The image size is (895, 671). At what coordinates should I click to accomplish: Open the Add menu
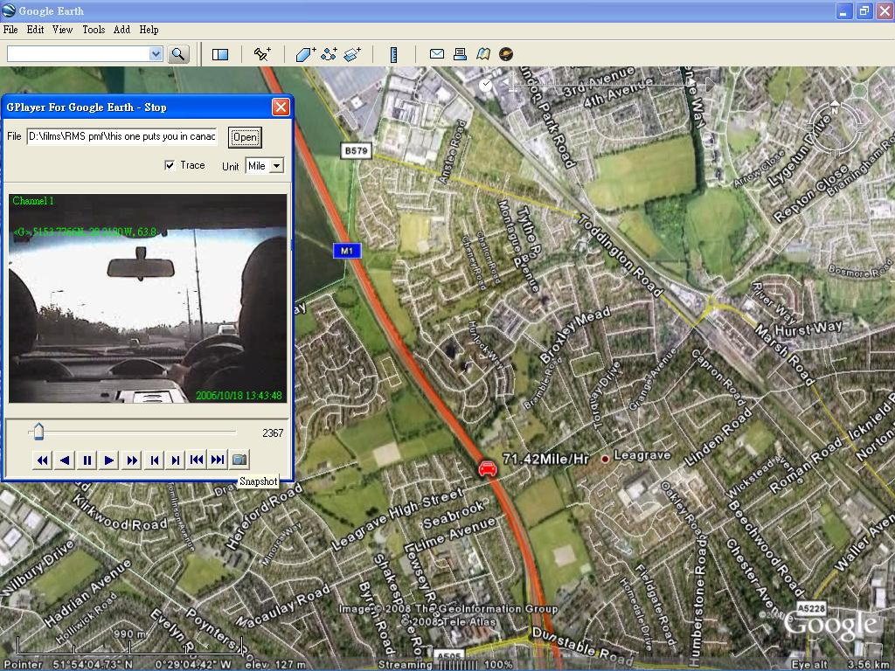pyautogui.click(x=121, y=30)
